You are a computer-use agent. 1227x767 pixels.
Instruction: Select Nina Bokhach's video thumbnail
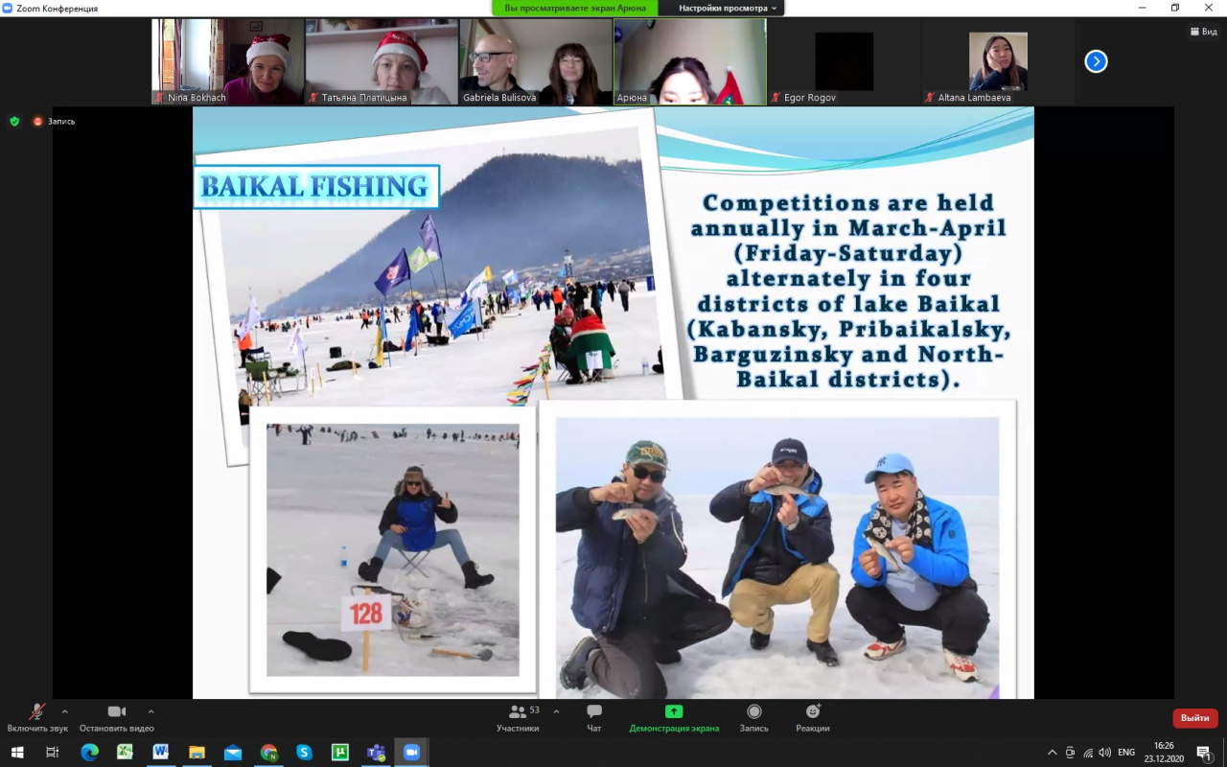pyautogui.click(x=228, y=62)
